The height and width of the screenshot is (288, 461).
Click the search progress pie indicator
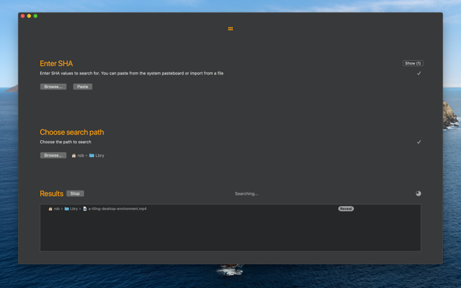(x=419, y=193)
